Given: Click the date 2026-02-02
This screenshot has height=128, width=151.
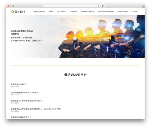Looking at the screenshot, I should coord(15,111).
